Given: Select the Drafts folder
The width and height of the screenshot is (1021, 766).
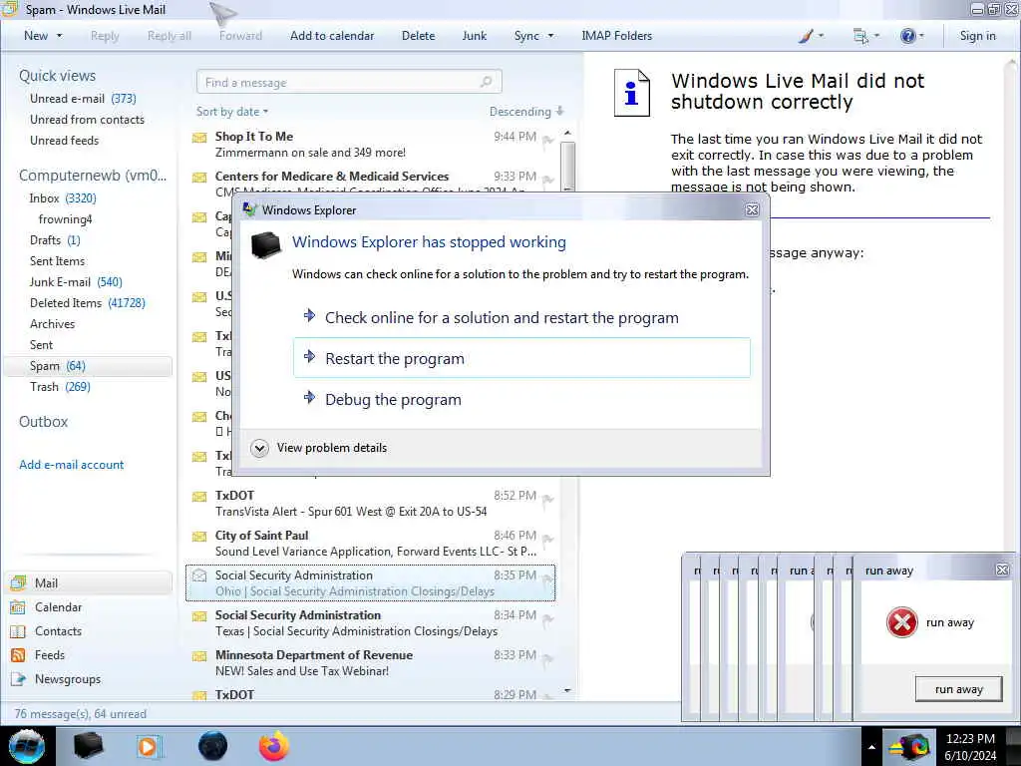Looking at the screenshot, I should point(55,240).
